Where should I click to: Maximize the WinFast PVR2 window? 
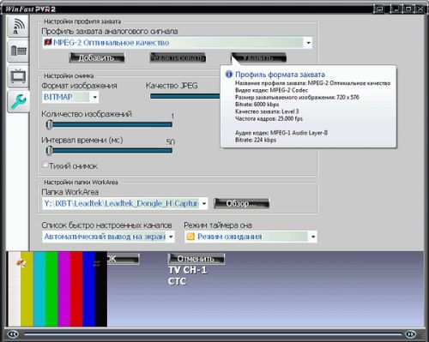pos(408,9)
